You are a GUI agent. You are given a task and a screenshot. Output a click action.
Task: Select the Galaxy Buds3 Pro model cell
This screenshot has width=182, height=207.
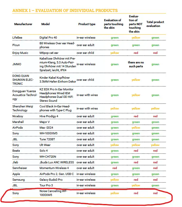click(x=51, y=180)
